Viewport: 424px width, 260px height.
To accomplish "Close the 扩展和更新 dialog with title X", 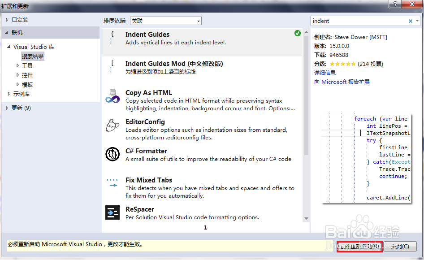I will (412, 4).
